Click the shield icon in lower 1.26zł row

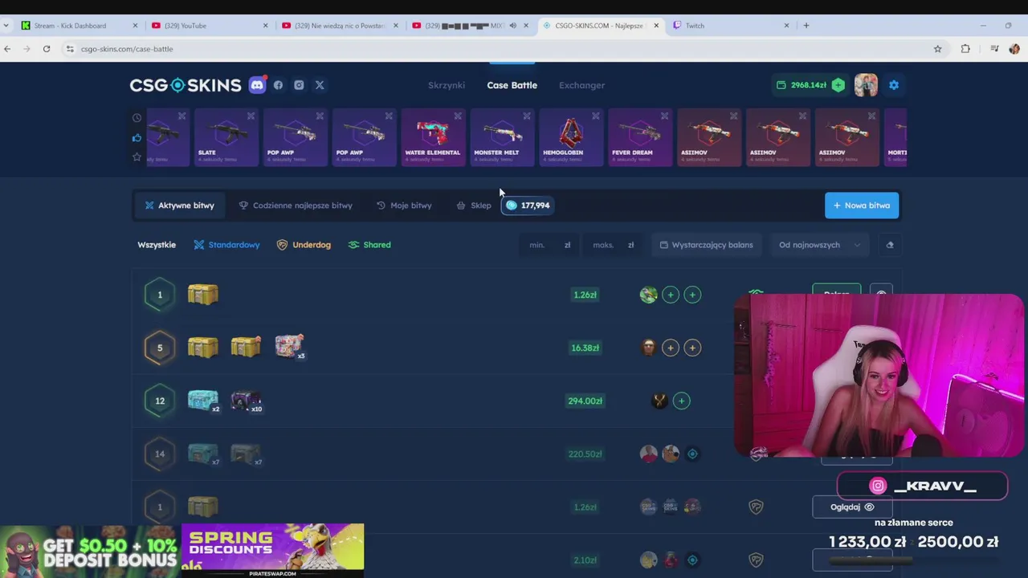click(x=756, y=507)
